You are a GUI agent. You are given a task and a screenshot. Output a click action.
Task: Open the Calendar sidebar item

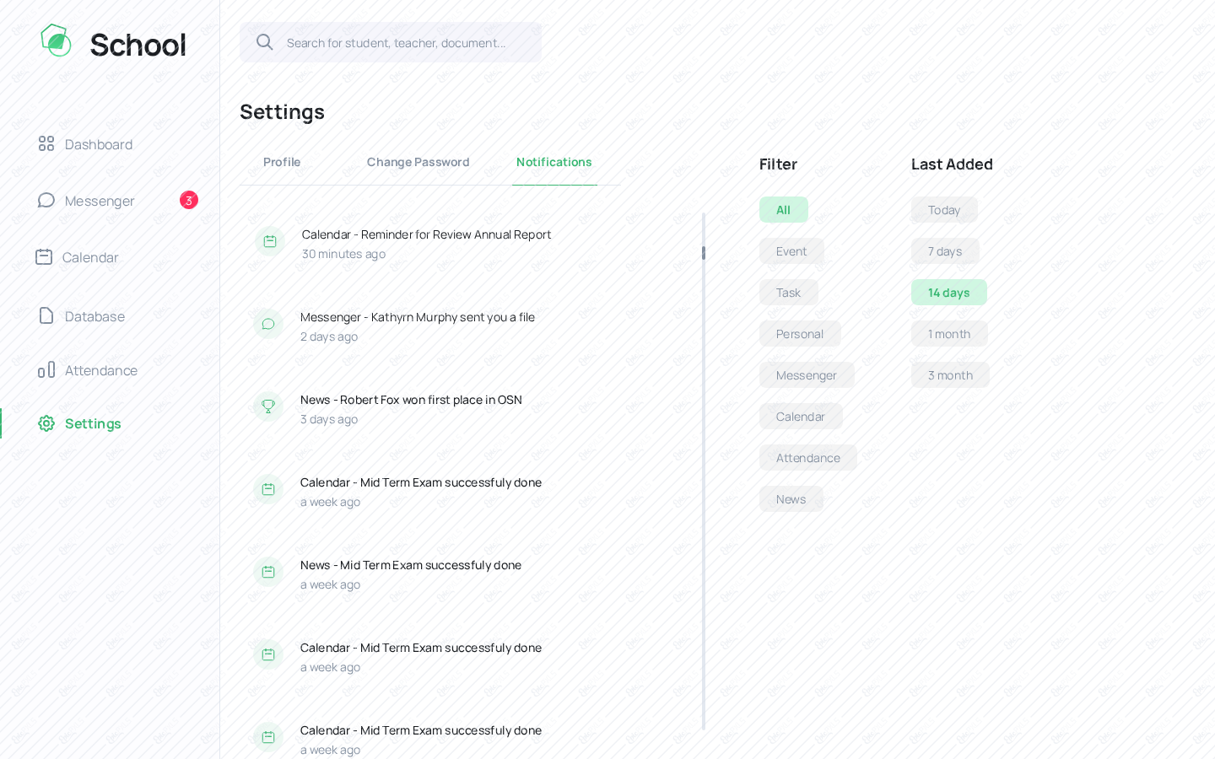tap(89, 257)
